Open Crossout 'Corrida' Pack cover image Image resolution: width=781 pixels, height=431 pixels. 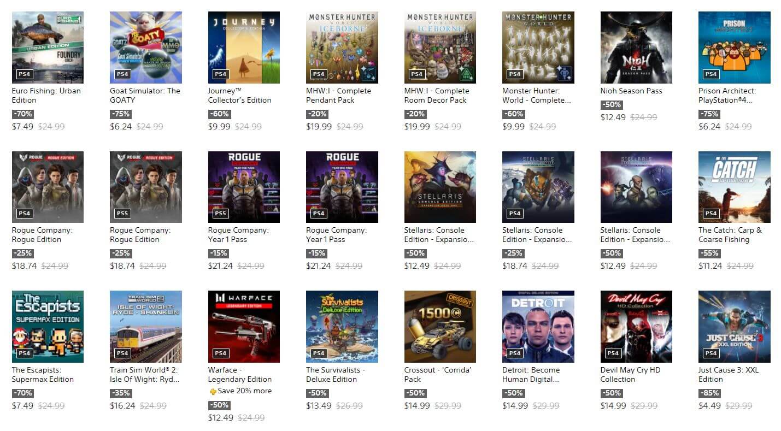pos(440,327)
